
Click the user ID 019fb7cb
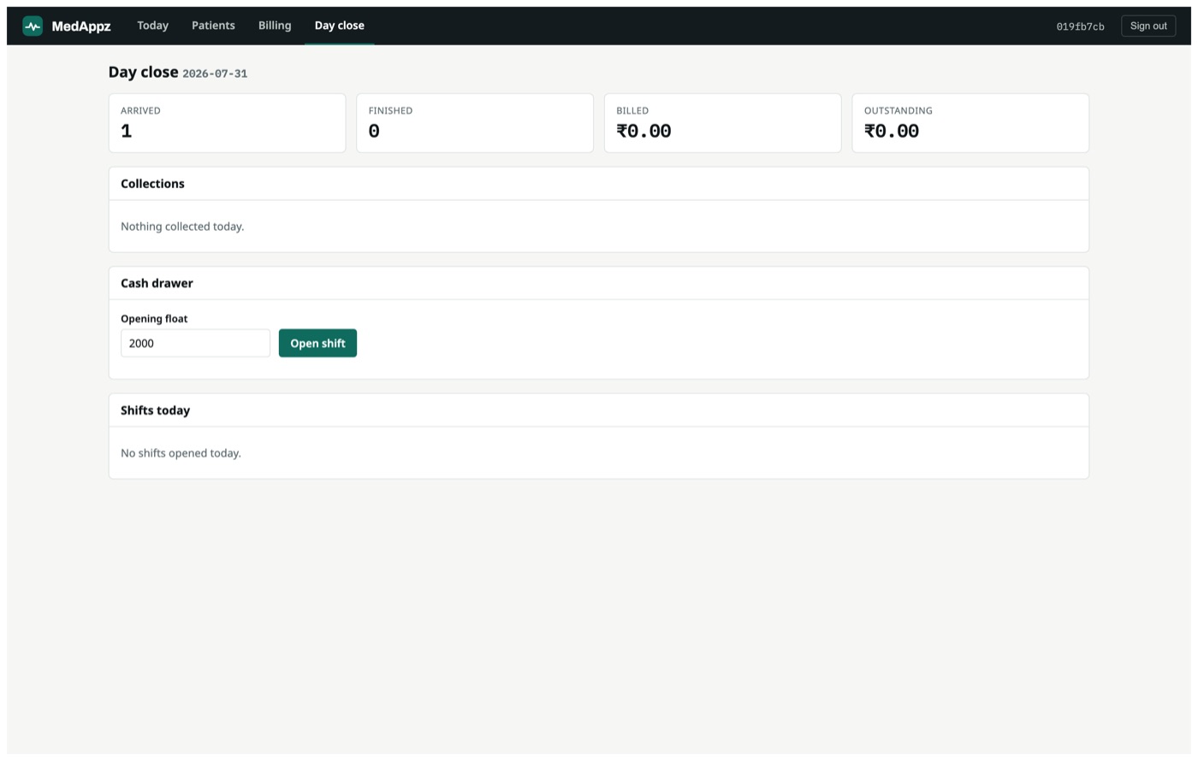tap(1080, 27)
